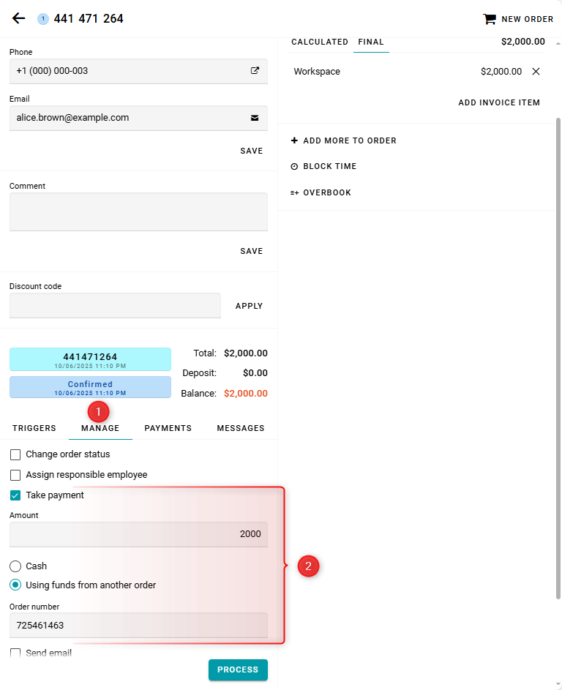
Task: Switch to the Calculated invoice tab
Action: [x=320, y=42]
